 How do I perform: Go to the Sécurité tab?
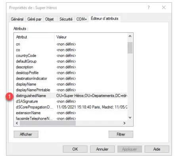[66, 19]
